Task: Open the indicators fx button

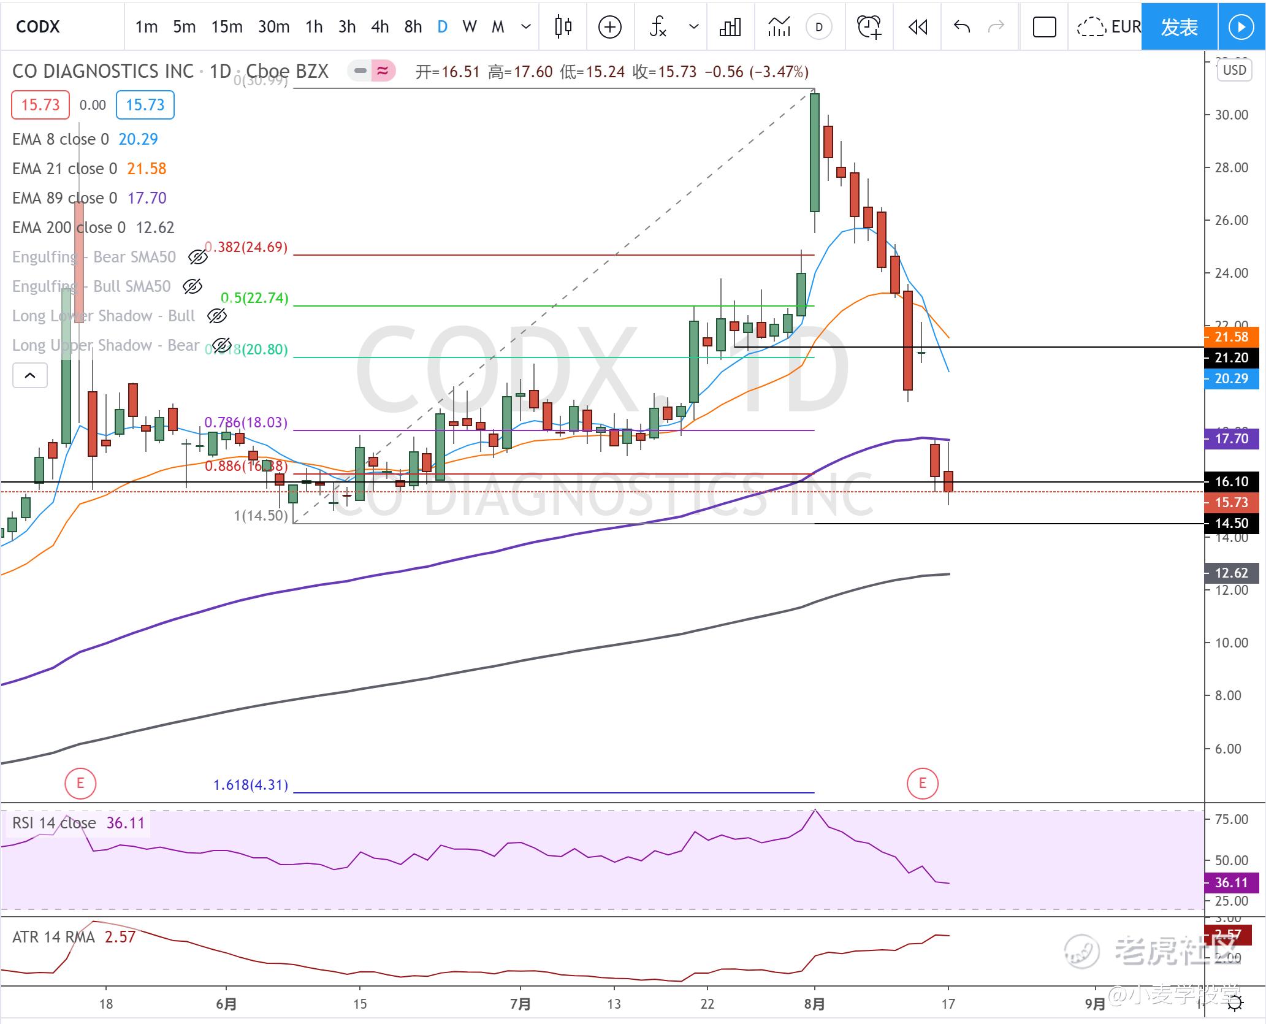Action: tap(658, 26)
